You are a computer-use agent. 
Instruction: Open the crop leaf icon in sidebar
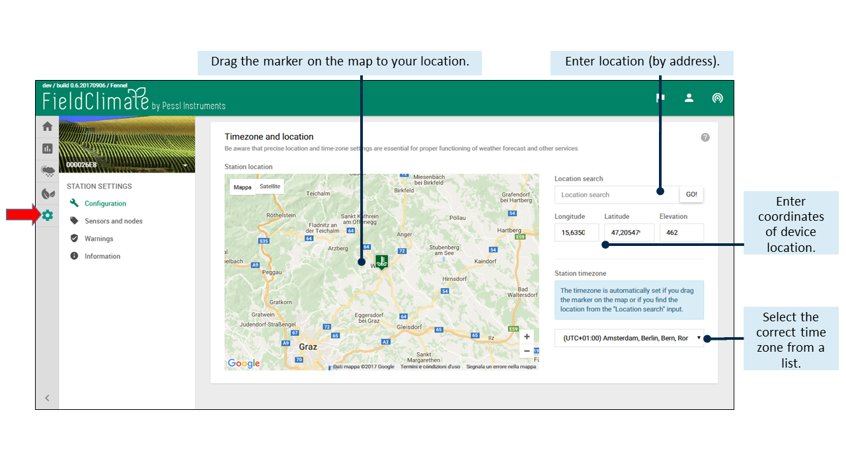click(47, 193)
